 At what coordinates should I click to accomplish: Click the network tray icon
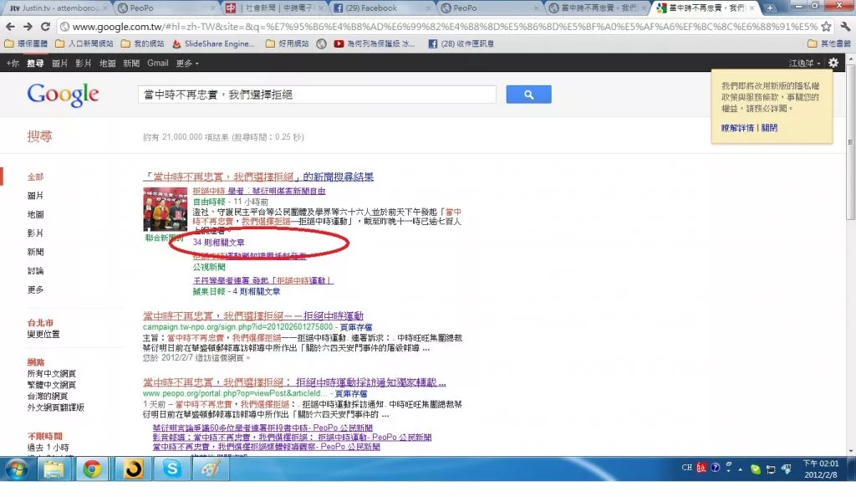(771, 469)
